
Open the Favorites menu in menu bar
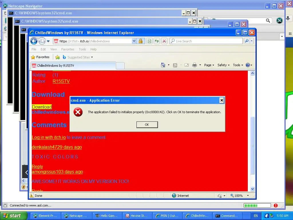(x=68, y=49)
